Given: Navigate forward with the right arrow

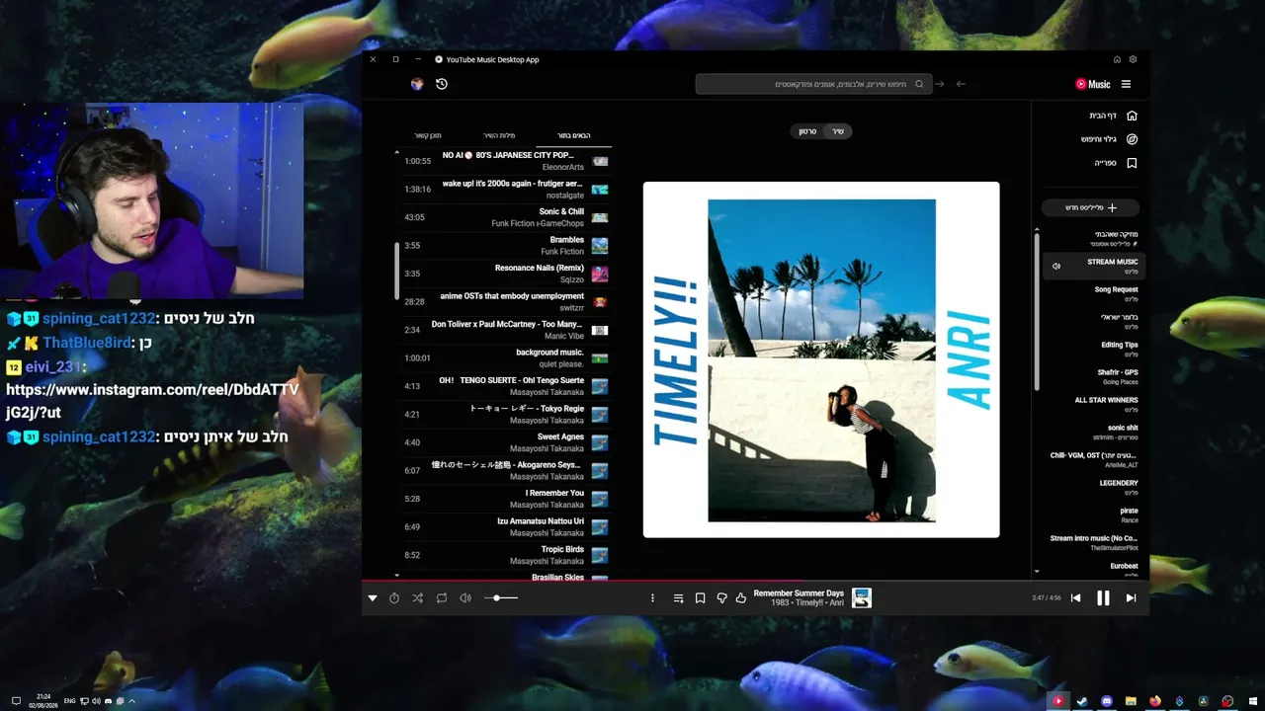Looking at the screenshot, I should (940, 84).
